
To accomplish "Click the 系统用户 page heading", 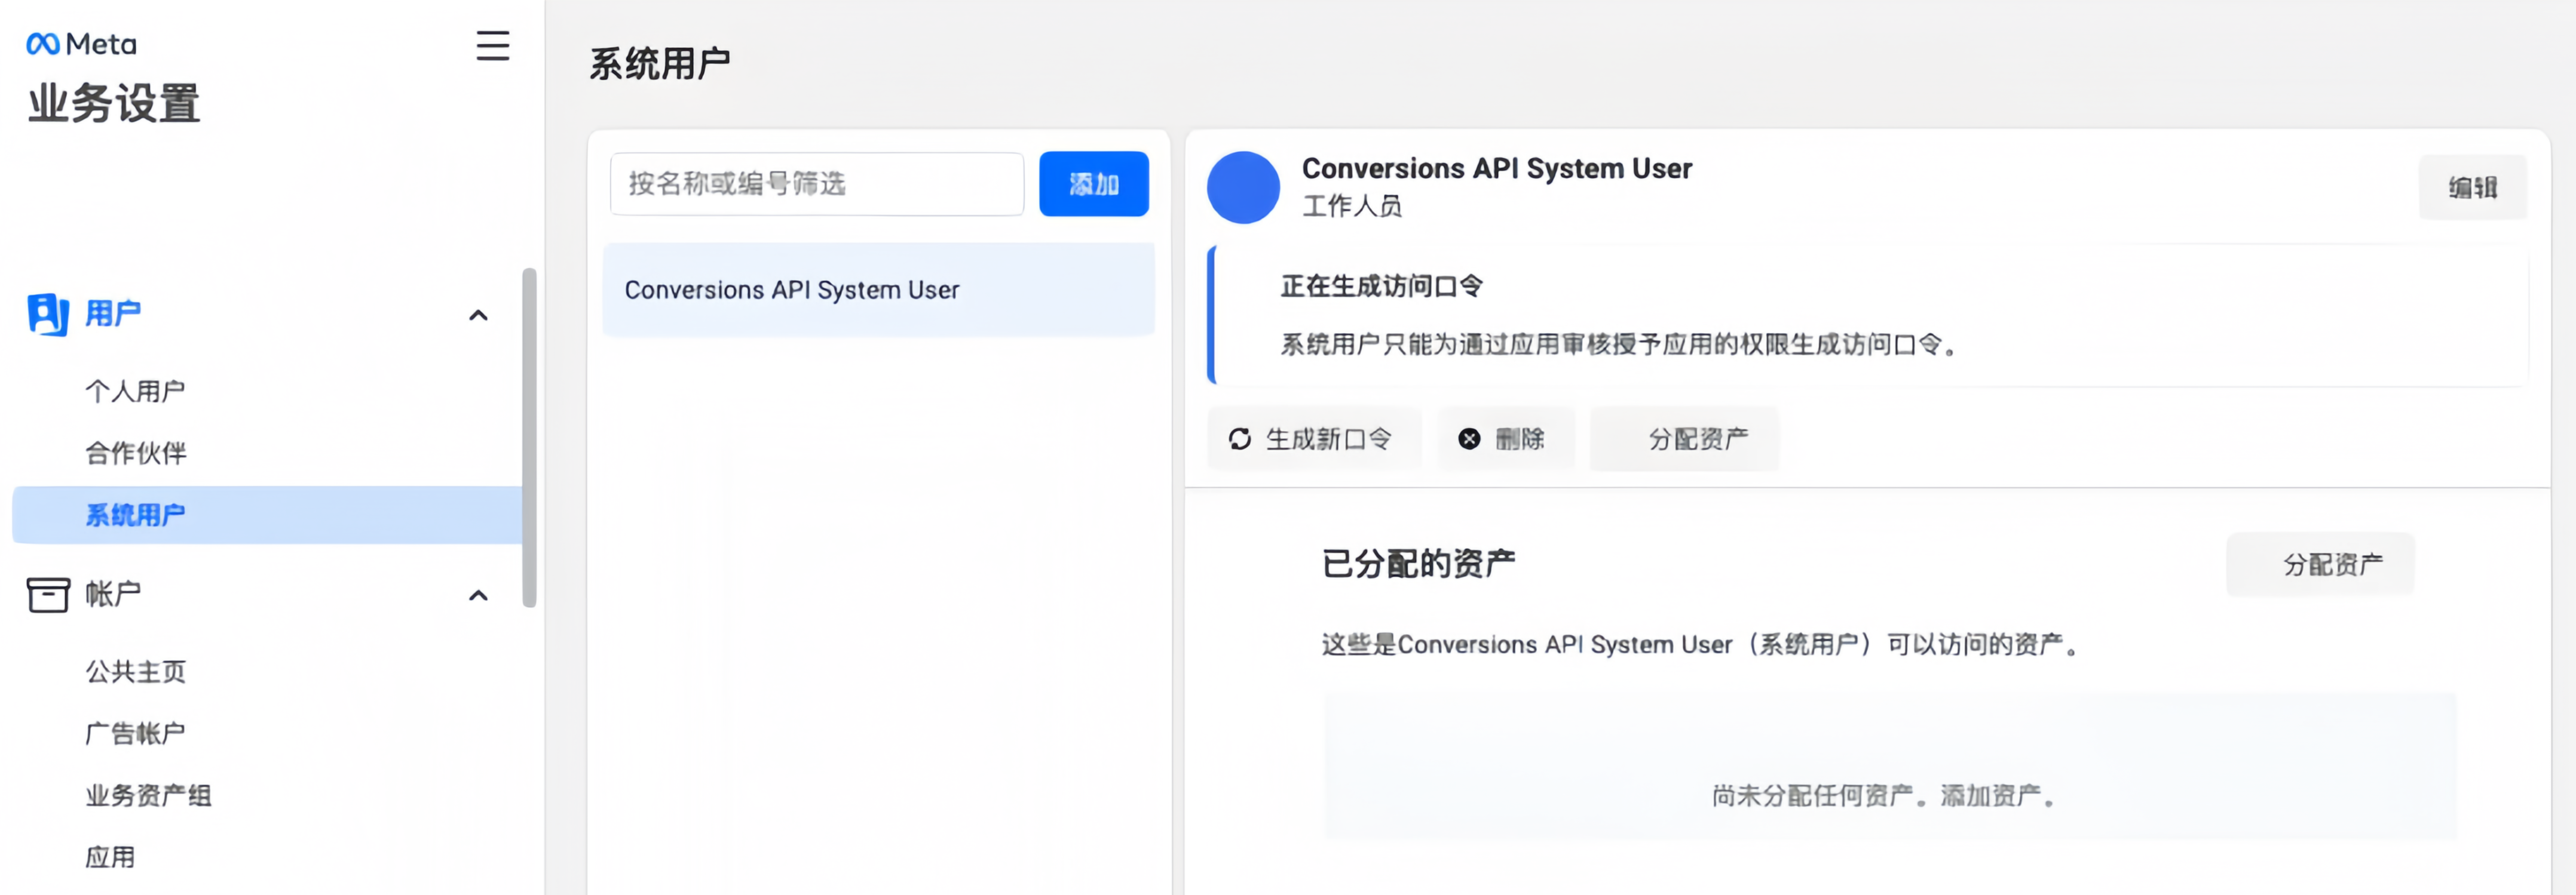I will tap(659, 64).
